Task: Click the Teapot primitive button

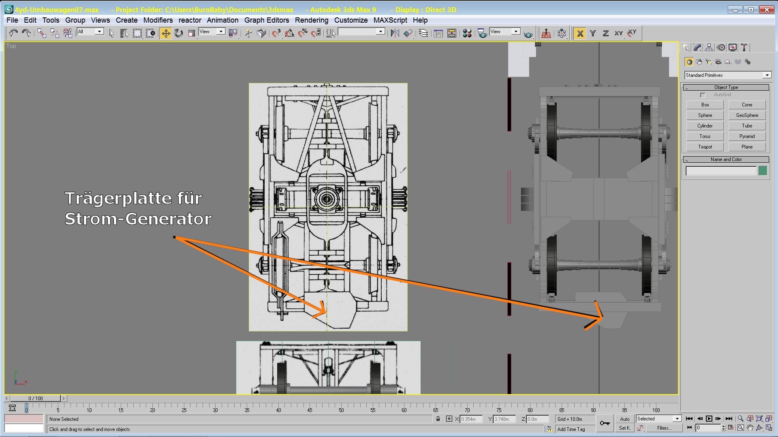Action: (x=705, y=147)
